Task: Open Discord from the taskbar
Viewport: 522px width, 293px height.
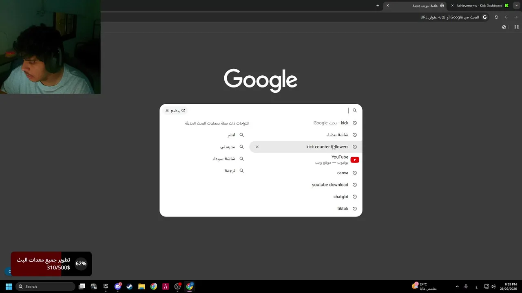Action: 118,286
